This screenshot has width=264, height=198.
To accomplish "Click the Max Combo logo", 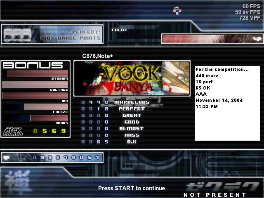I will coord(13,132).
